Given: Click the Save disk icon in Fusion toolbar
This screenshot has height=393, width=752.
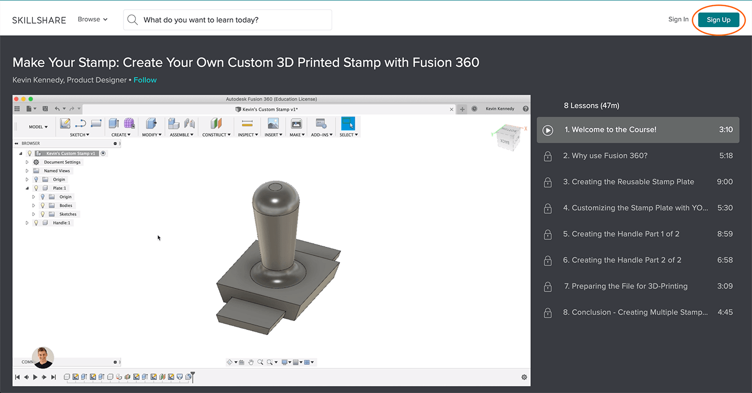Looking at the screenshot, I should click(45, 109).
